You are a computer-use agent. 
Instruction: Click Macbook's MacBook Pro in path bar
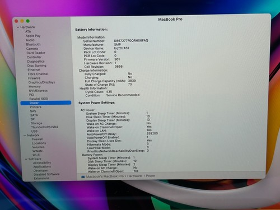click(x=105, y=176)
